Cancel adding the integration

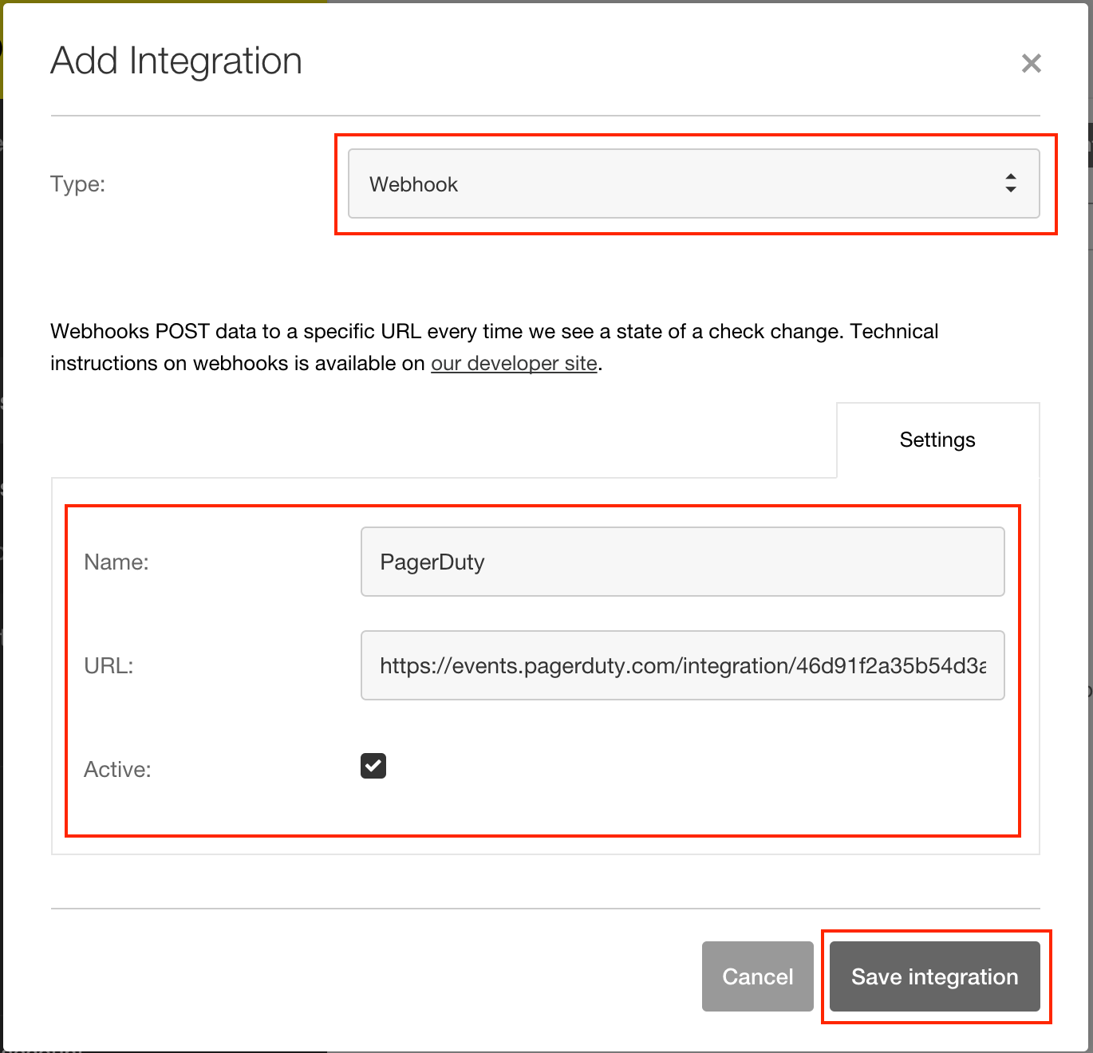pyautogui.click(x=756, y=976)
